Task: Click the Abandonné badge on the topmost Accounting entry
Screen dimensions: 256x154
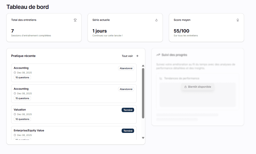Action: (126, 68)
